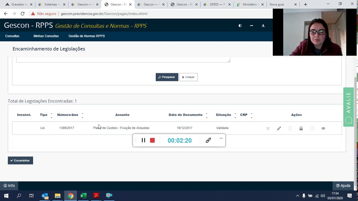Stop the recording with red square button

[x=152, y=140]
